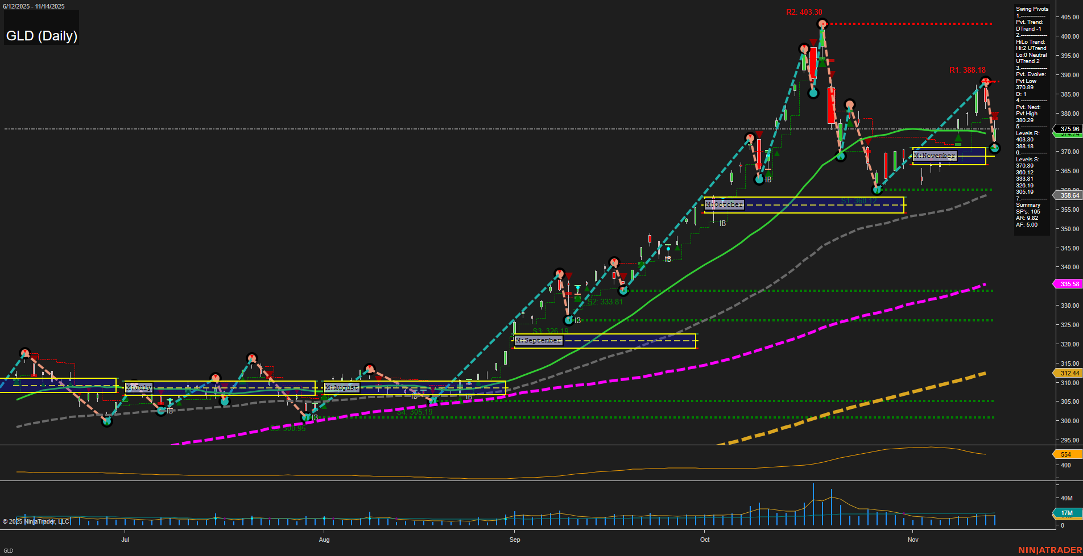Click the rightmost teal swing pivot dot
The height and width of the screenshot is (556, 1083).
coord(994,148)
